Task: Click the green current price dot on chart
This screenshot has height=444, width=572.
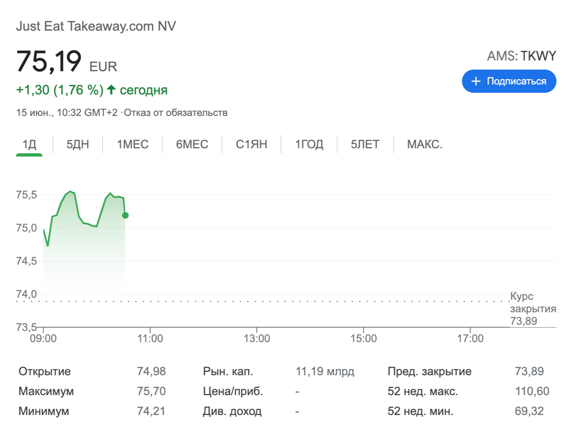Action: (125, 215)
